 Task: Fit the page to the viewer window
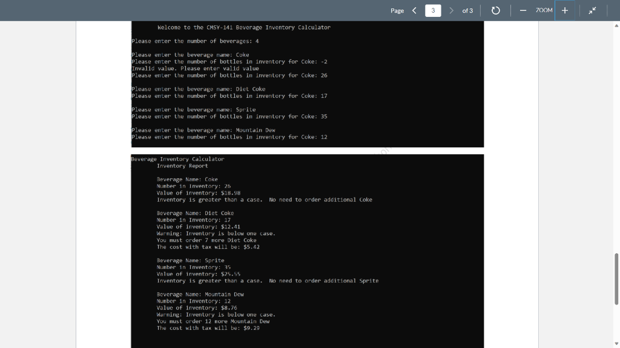pyautogui.click(x=592, y=10)
